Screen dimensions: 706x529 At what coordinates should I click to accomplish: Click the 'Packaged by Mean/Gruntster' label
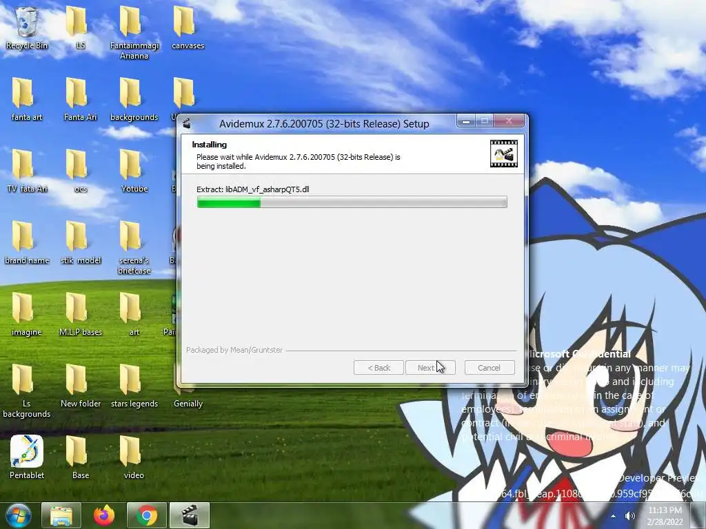pos(234,349)
